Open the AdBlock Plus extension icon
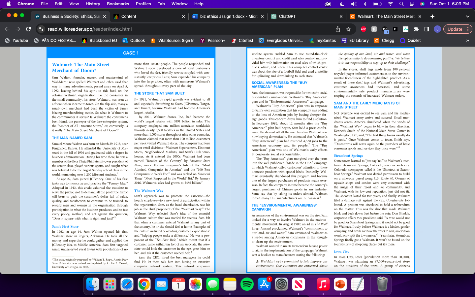Image resolution: width=475 pixels, height=297 pixels. [363, 29]
